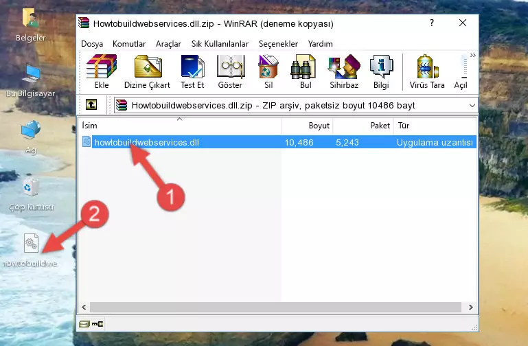The image size is (528, 346).
Task: Open the archive path dropdown
Action: click(472, 106)
